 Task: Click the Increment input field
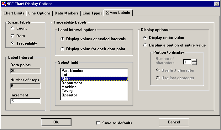click(25, 101)
